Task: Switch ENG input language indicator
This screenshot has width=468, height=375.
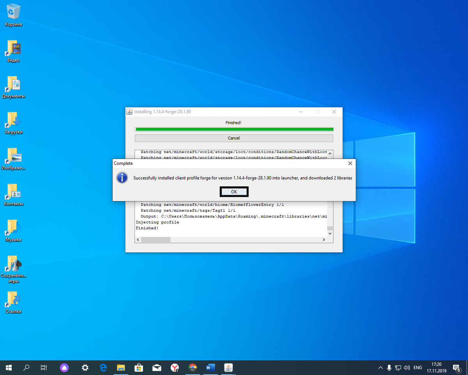Action: click(418, 368)
